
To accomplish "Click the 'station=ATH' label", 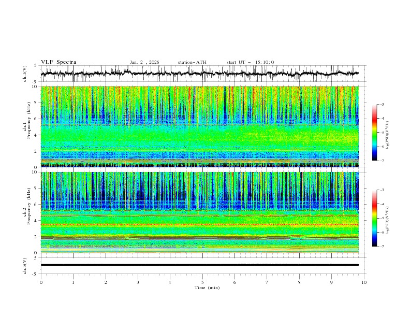I will 192,62.
